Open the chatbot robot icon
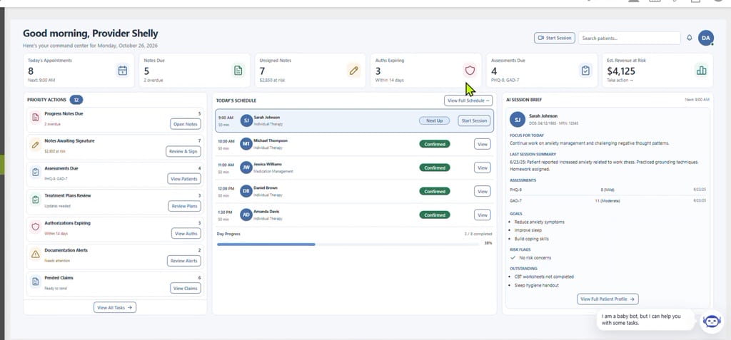This screenshot has height=340, width=731. tap(712, 321)
